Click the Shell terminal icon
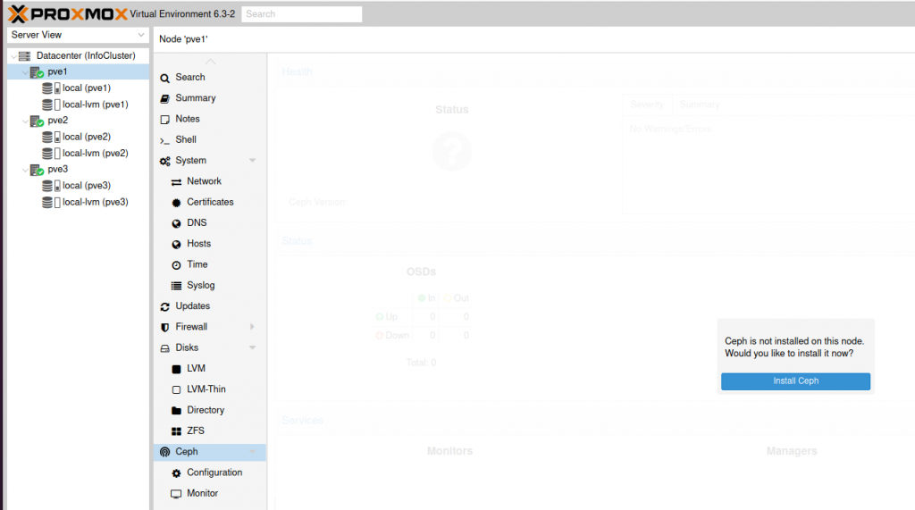915x510 pixels. click(x=165, y=140)
